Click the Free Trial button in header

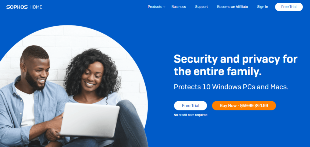[x=289, y=7]
